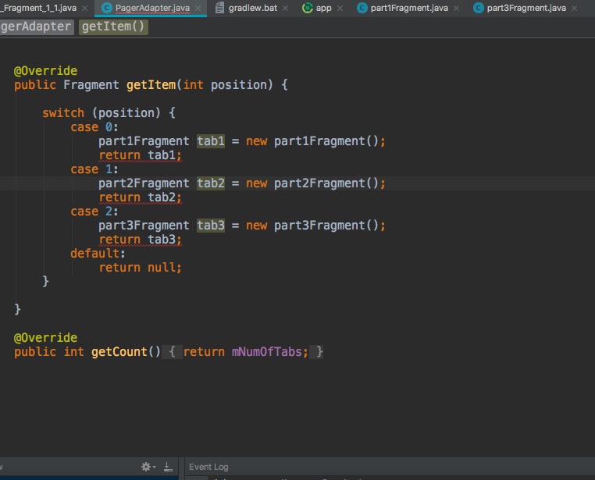Click the 'case 0:' label
Screen dimensions: 595x480
(94, 127)
